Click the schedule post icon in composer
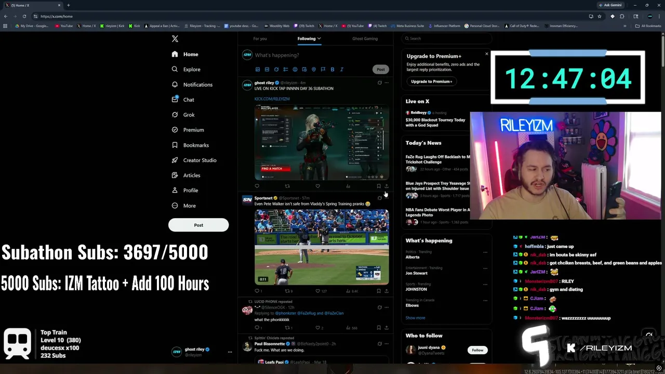 click(304, 69)
